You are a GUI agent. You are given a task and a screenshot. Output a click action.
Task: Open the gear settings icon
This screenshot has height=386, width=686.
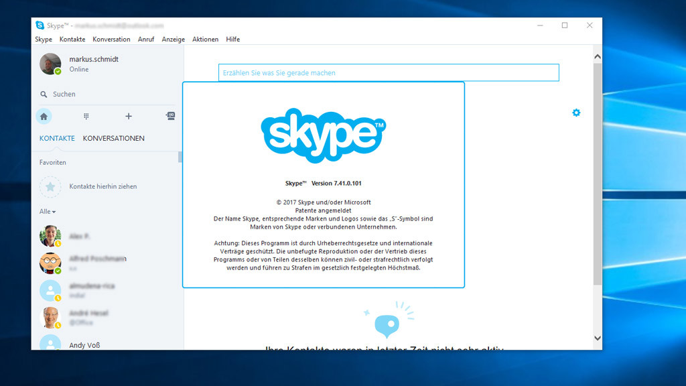pos(576,113)
